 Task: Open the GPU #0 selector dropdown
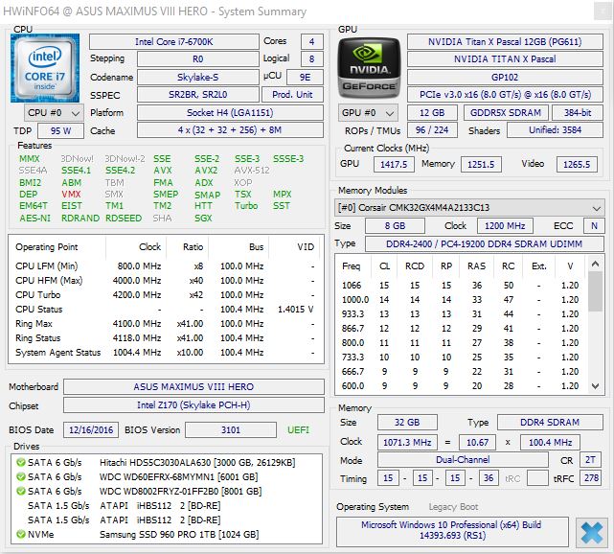pos(368,113)
